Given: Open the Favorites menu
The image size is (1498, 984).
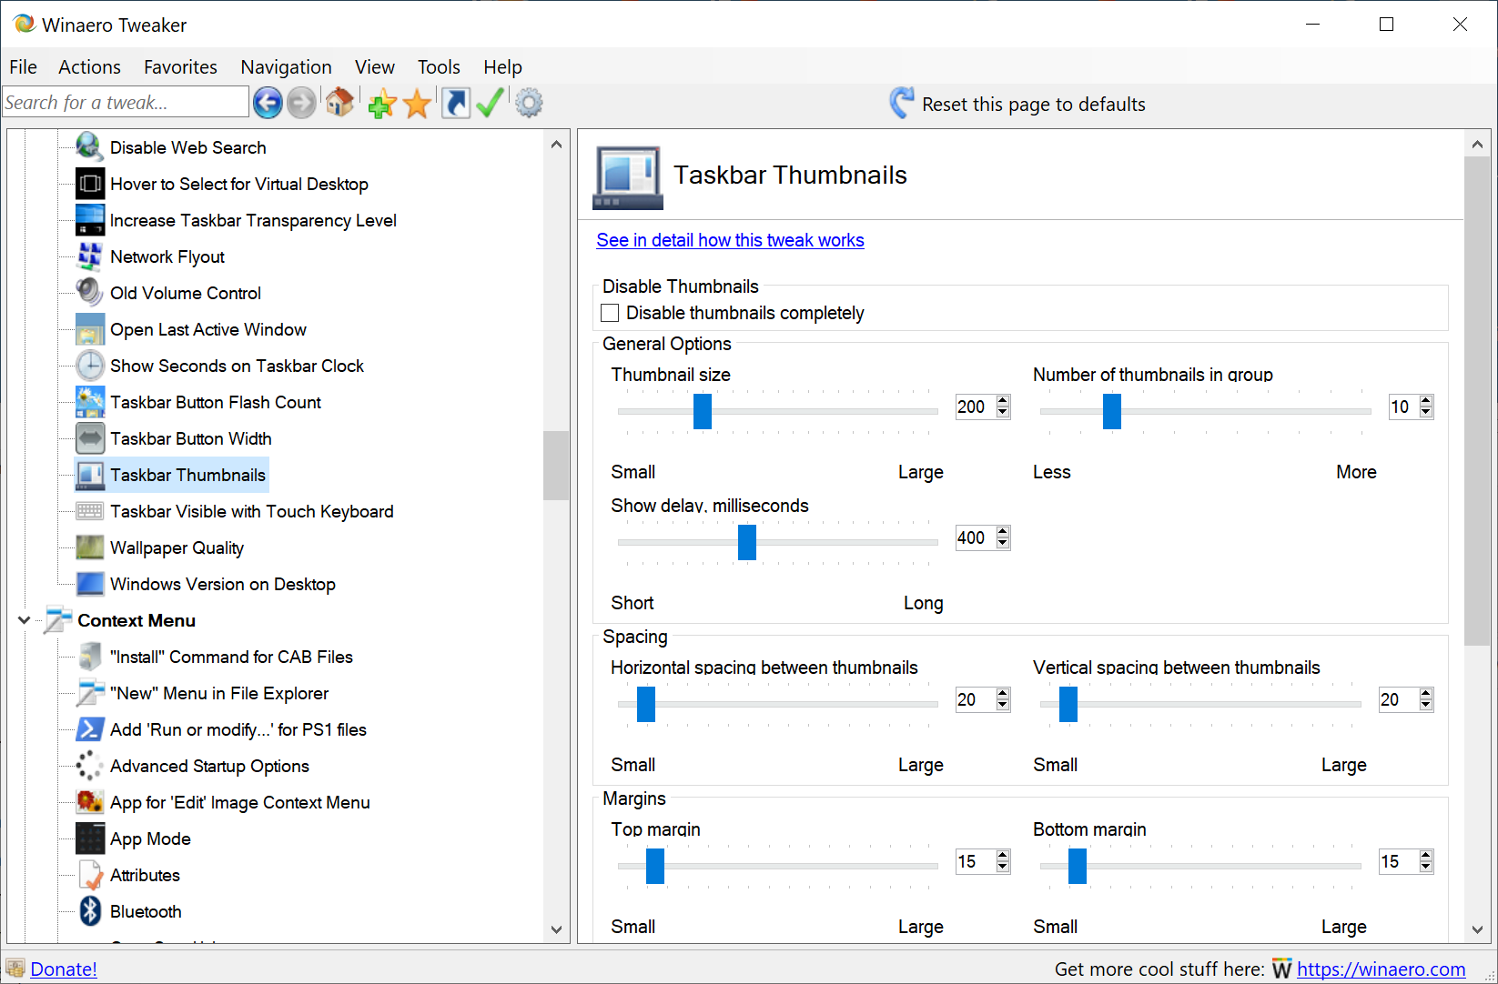Looking at the screenshot, I should tap(180, 67).
